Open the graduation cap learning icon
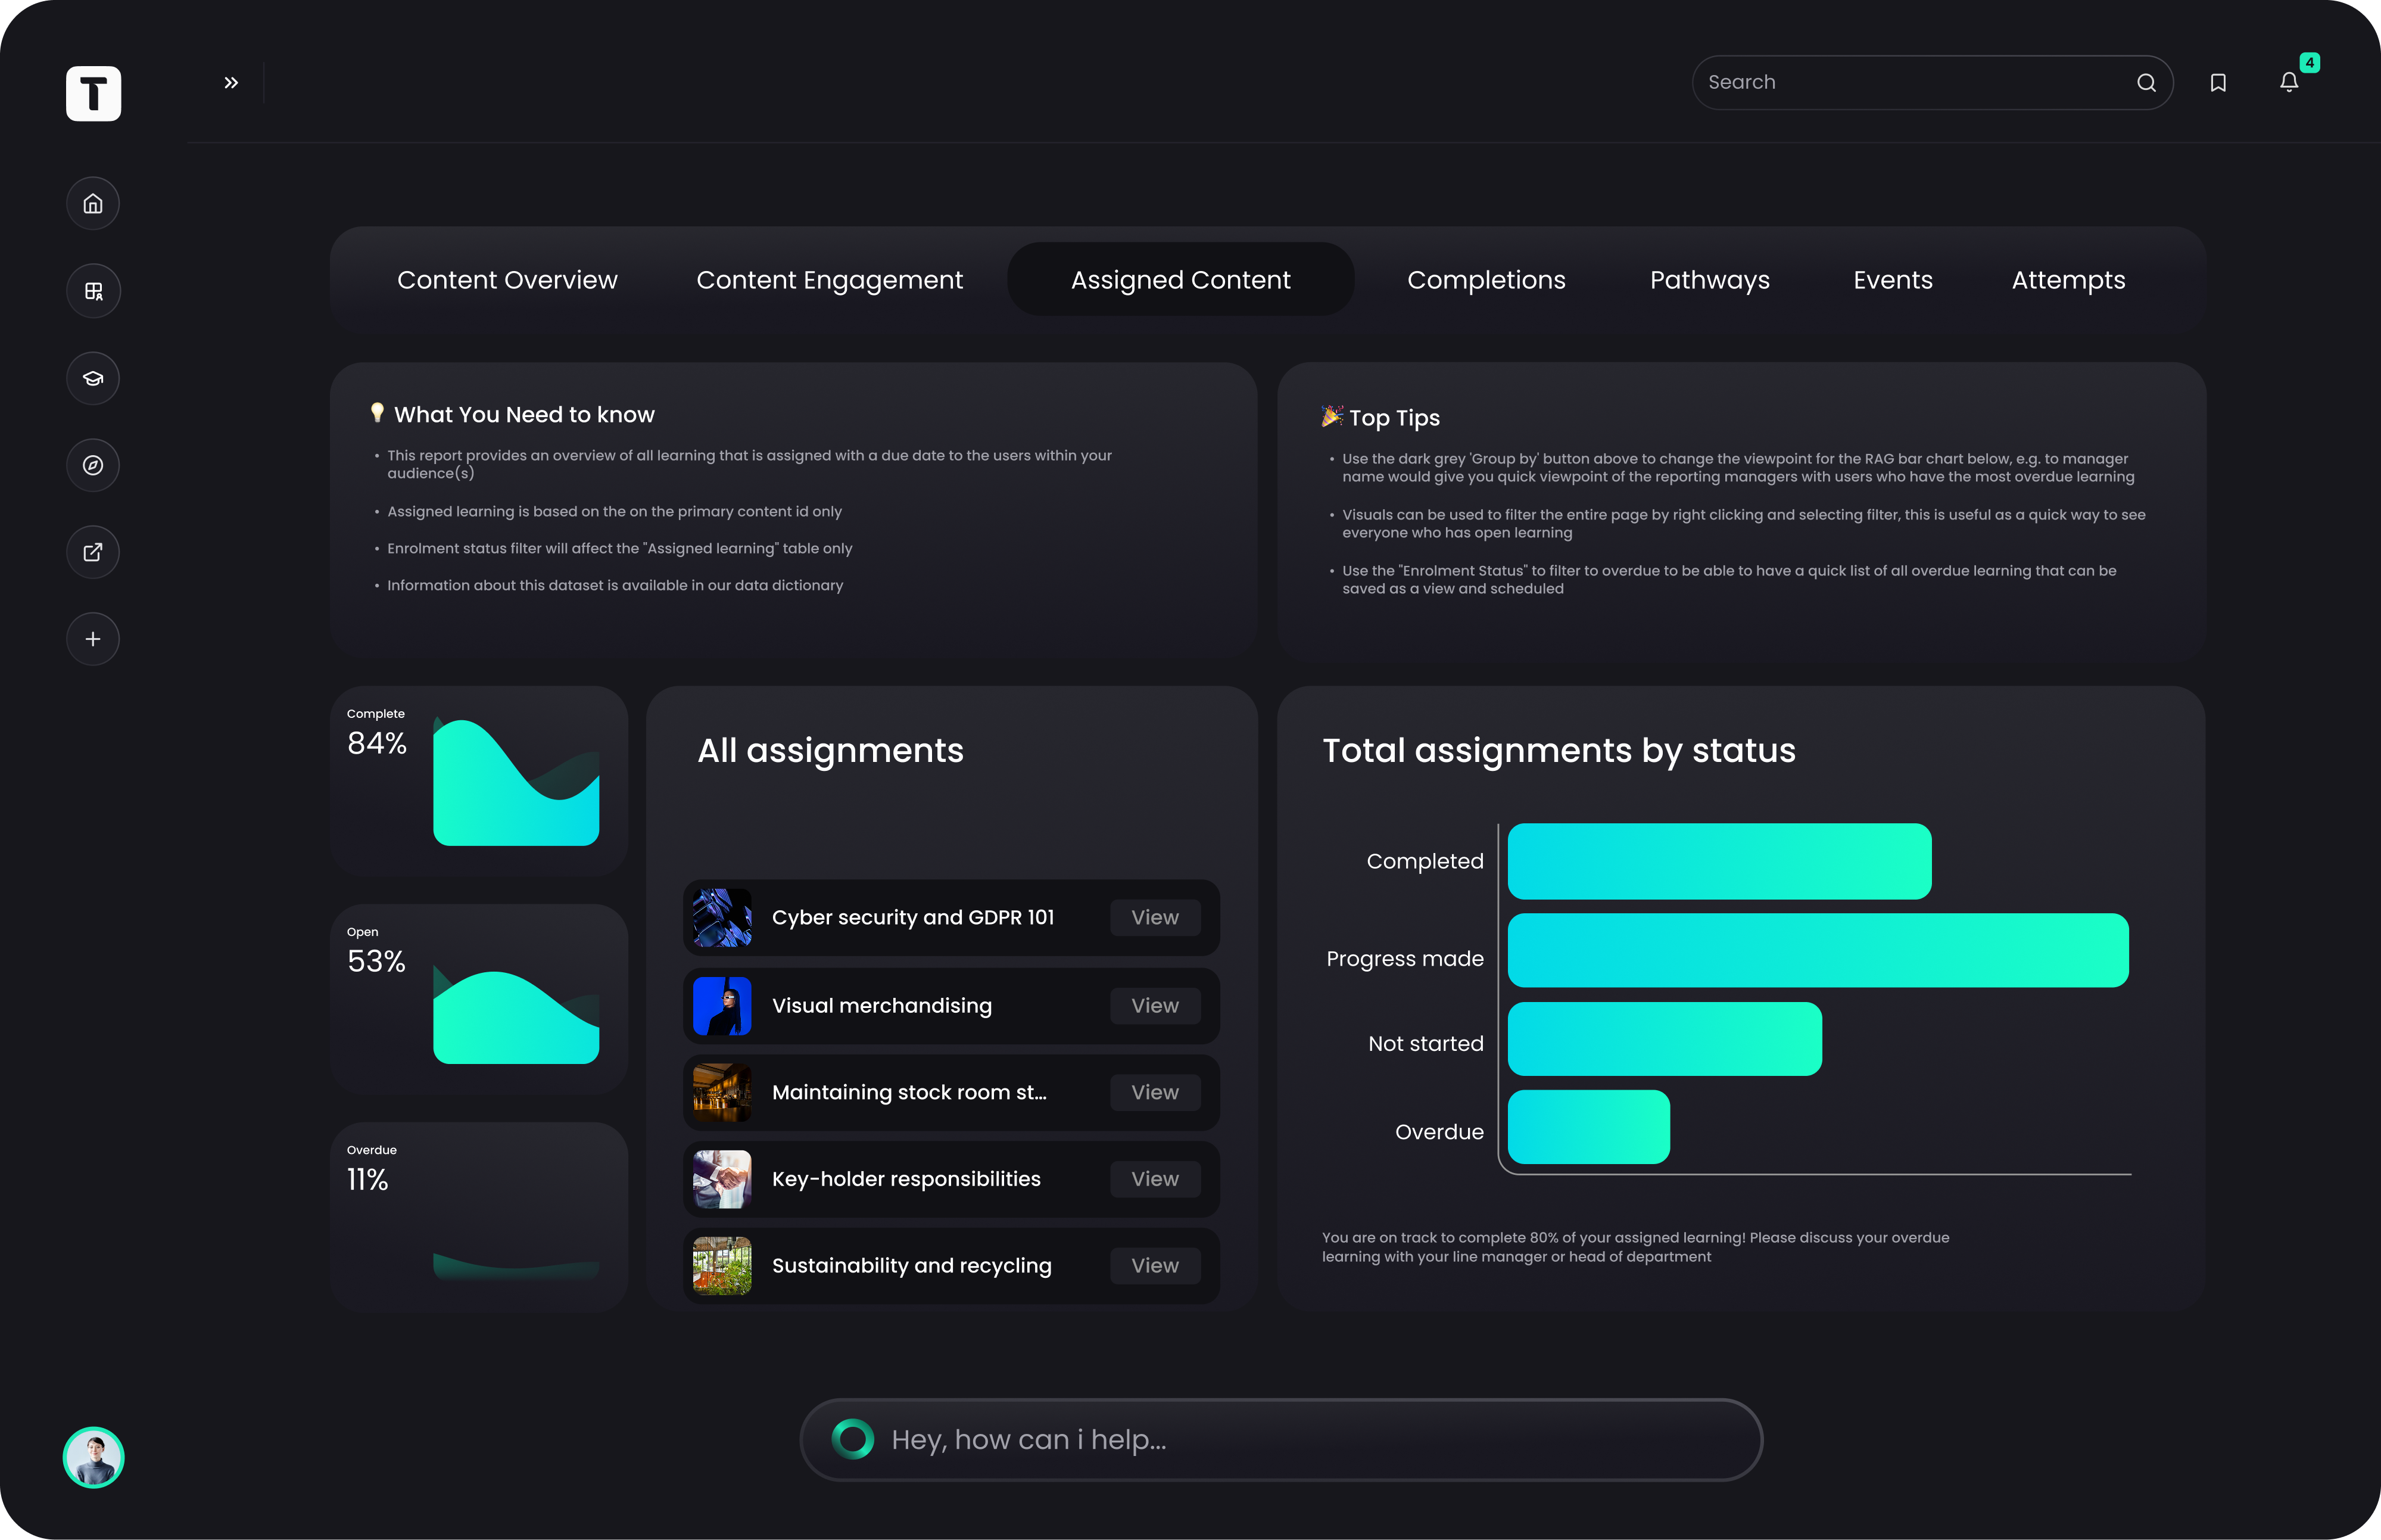The height and width of the screenshot is (1540, 2381). pos(93,378)
